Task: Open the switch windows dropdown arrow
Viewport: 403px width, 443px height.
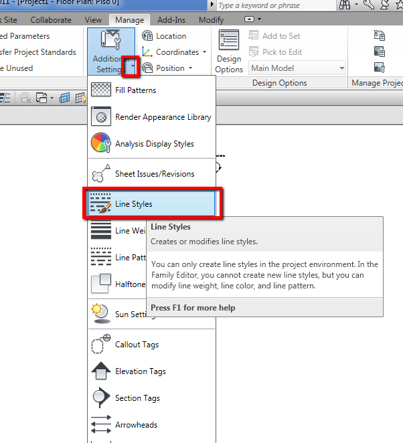Action: (52, 98)
